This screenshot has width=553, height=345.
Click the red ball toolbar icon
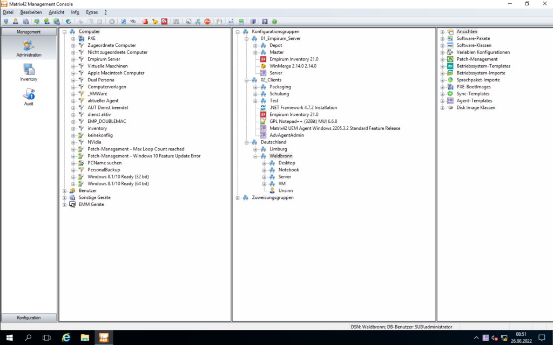tap(145, 22)
